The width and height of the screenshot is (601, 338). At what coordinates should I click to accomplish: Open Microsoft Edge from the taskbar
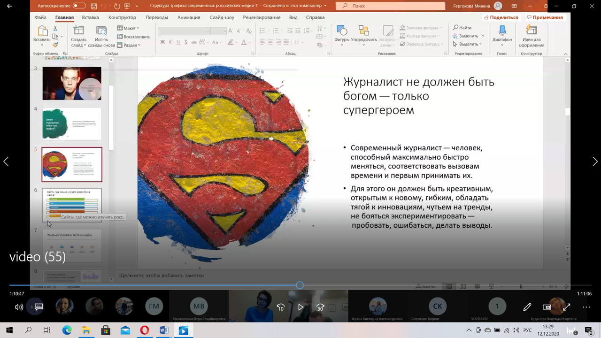(x=67, y=330)
